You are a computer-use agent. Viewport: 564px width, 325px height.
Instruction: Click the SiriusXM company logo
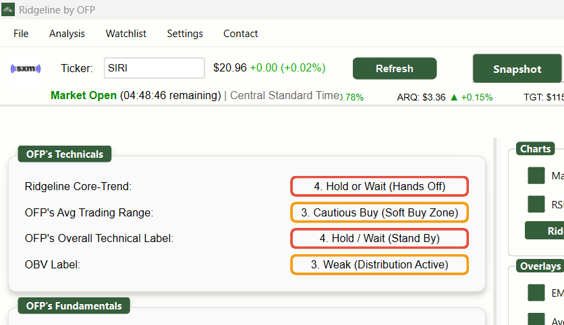26,68
